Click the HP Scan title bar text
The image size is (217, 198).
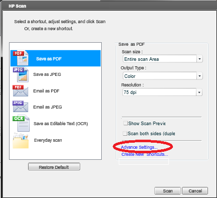pyautogui.click(x=18, y=6)
